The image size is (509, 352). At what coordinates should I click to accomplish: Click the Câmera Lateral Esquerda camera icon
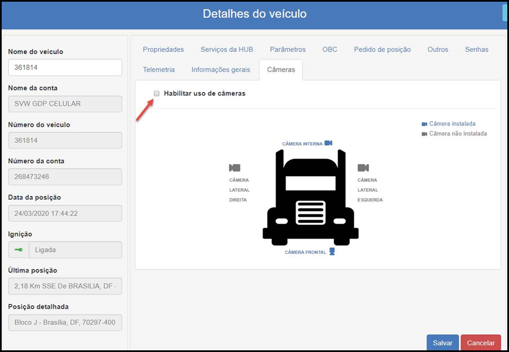pos(363,168)
